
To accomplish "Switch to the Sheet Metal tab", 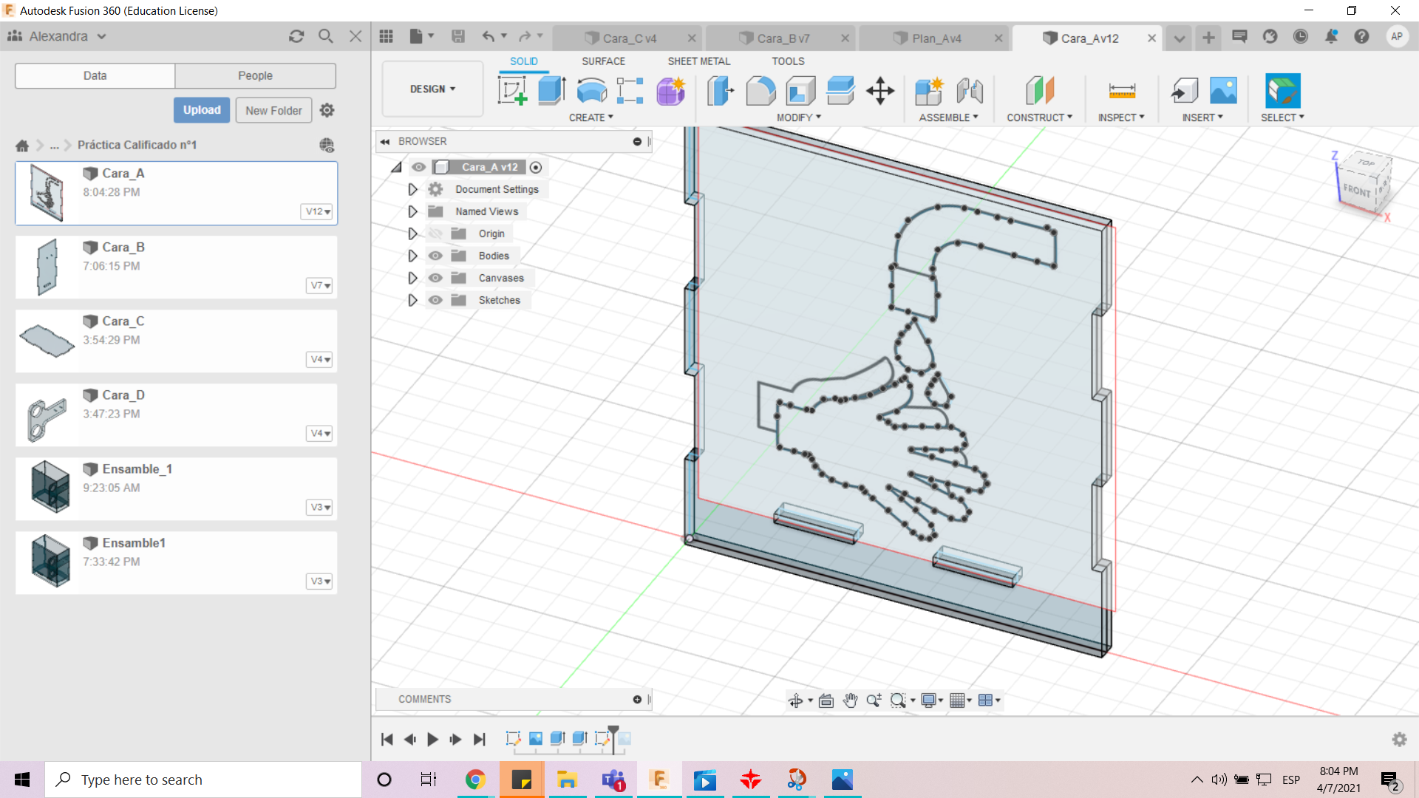I will tap(698, 61).
